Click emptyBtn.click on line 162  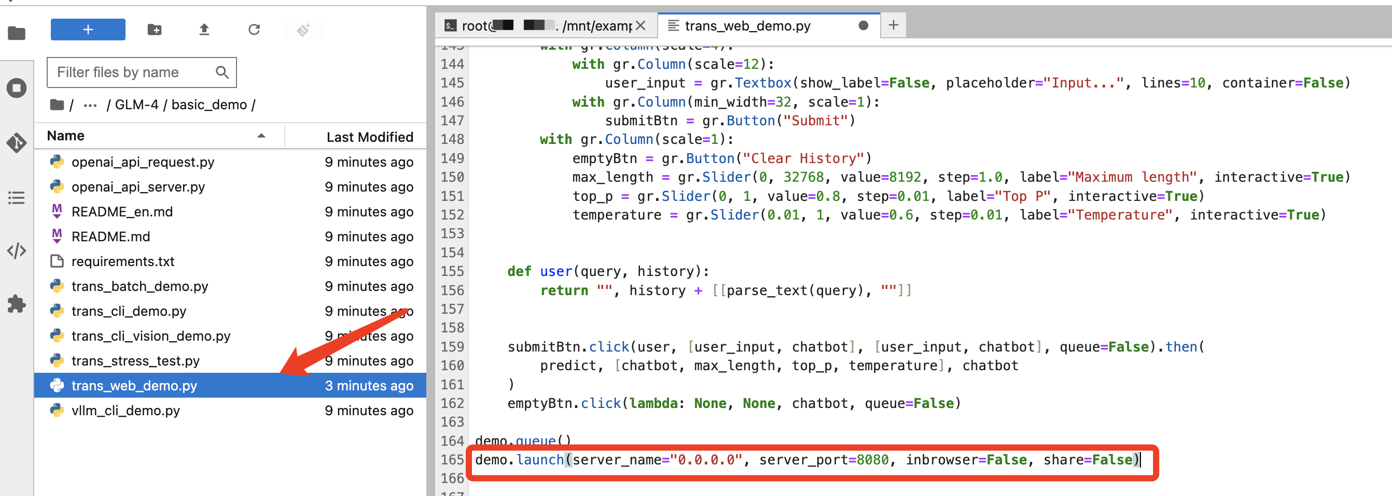[564, 403]
